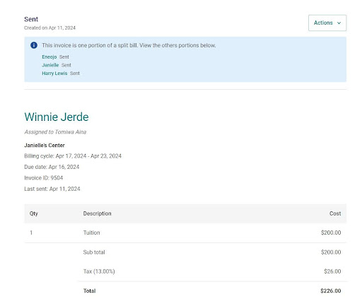Image resolution: width=362 pixels, height=299 pixels.
Task: Click the Sub total $200.00 amount
Action: click(331, 252)
